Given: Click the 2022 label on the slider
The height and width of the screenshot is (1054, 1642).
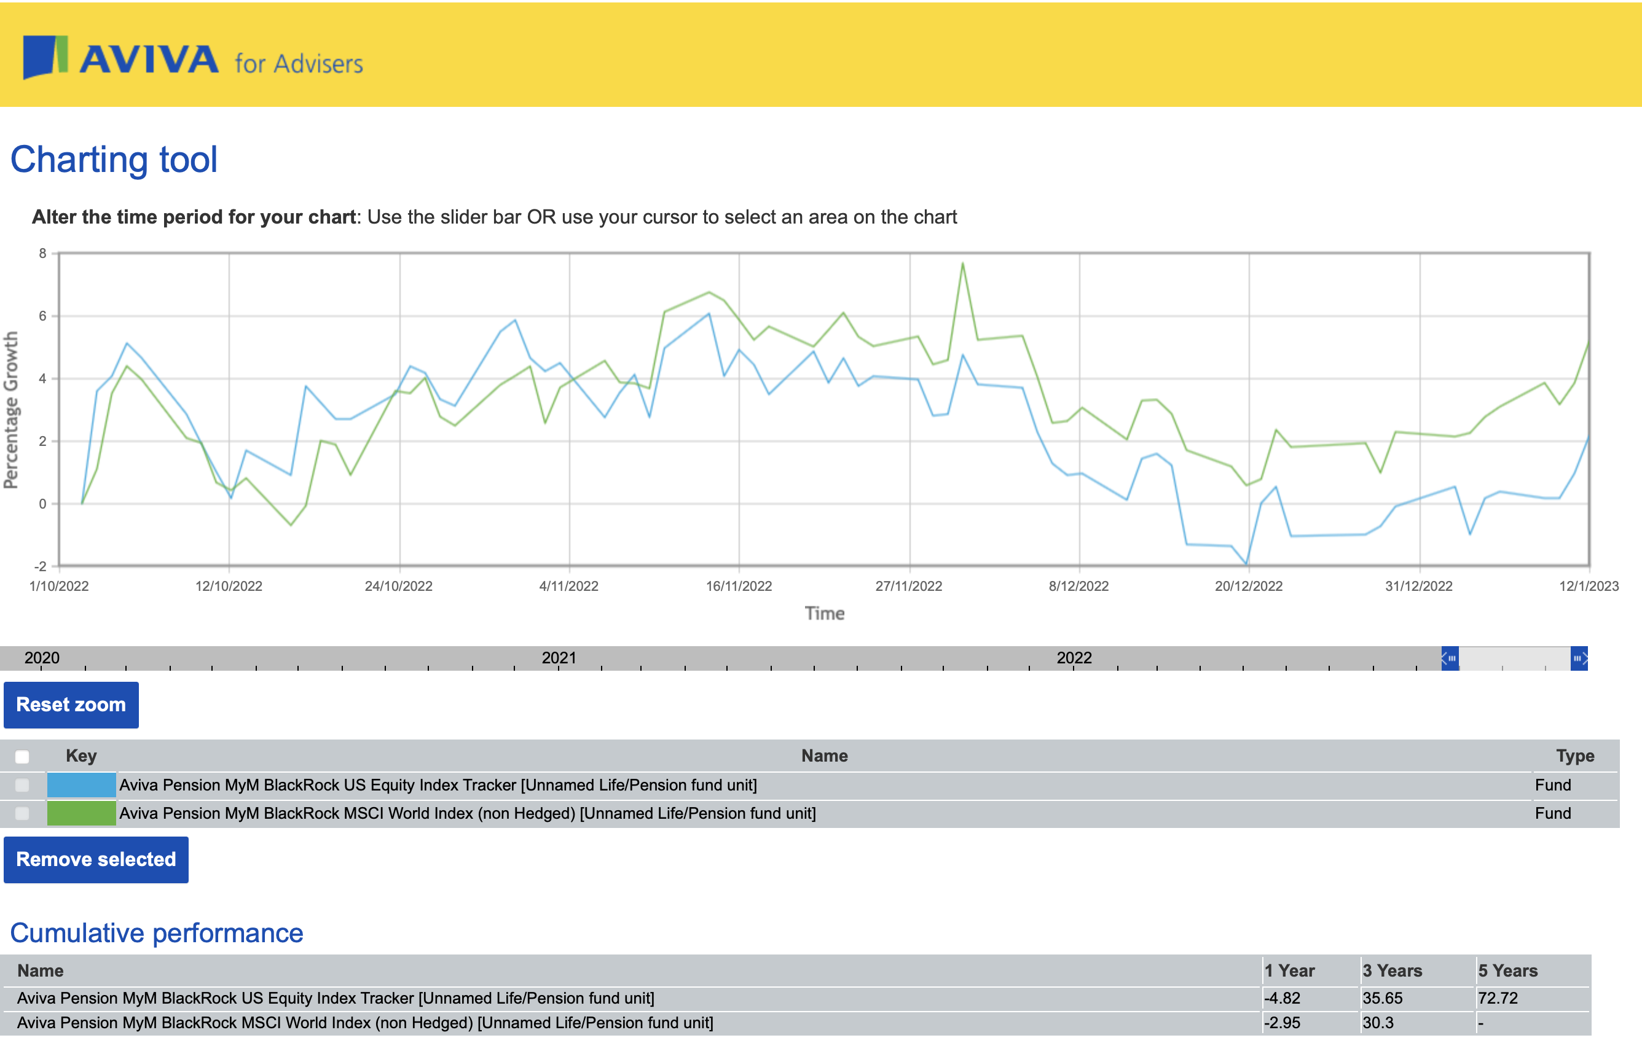Looking at the screenshot, I should coord(1074,658).
